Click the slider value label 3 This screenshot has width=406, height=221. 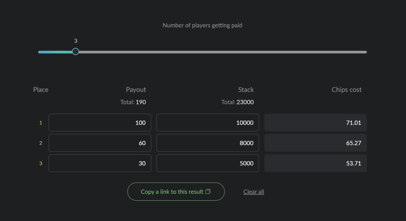tap(76, 41)
